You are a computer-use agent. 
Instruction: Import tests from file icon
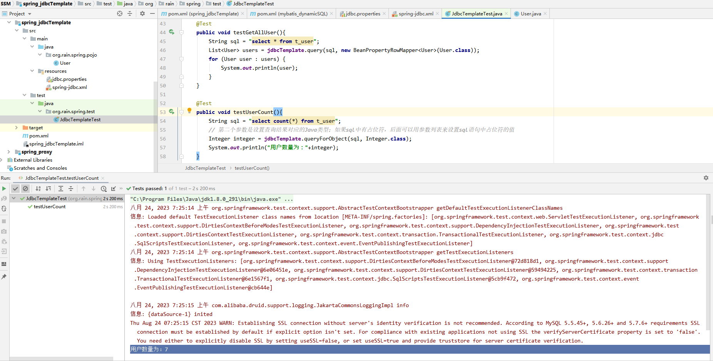[x=114, y=189]
